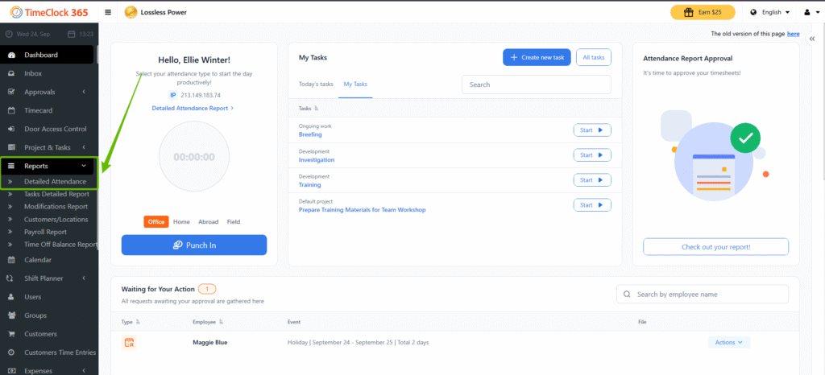Open the Actions dropdown for Maggie Blue
The image size is (825, 375).
coord(729,342)
